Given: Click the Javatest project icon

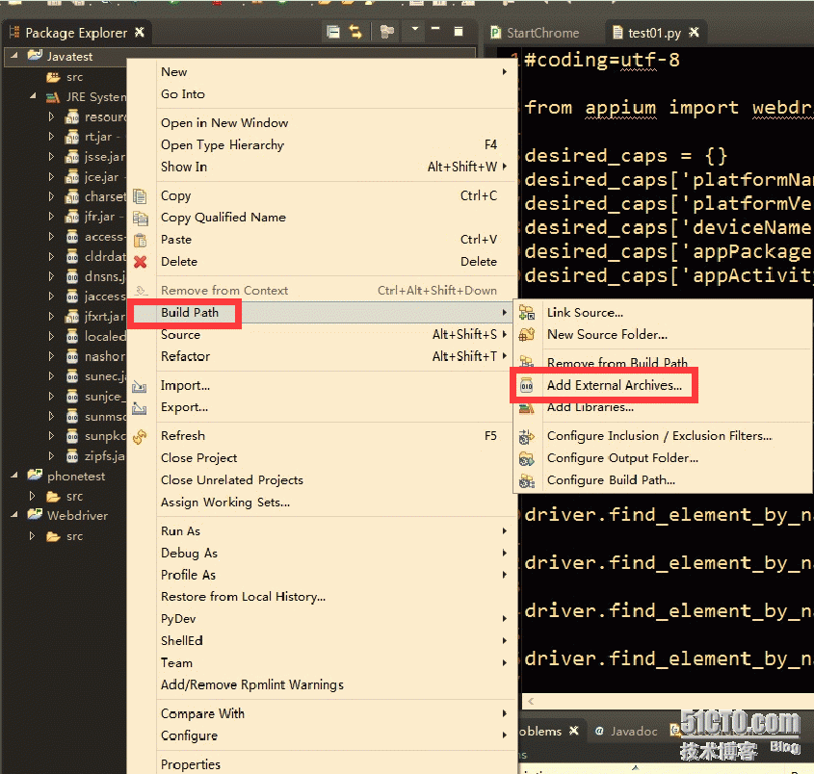Looking at the screenshot, I should pyautogui.click(x=35, y=55).
